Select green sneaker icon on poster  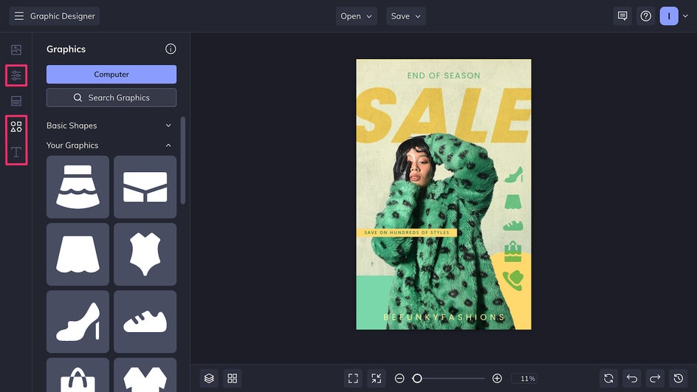point(513,225)
